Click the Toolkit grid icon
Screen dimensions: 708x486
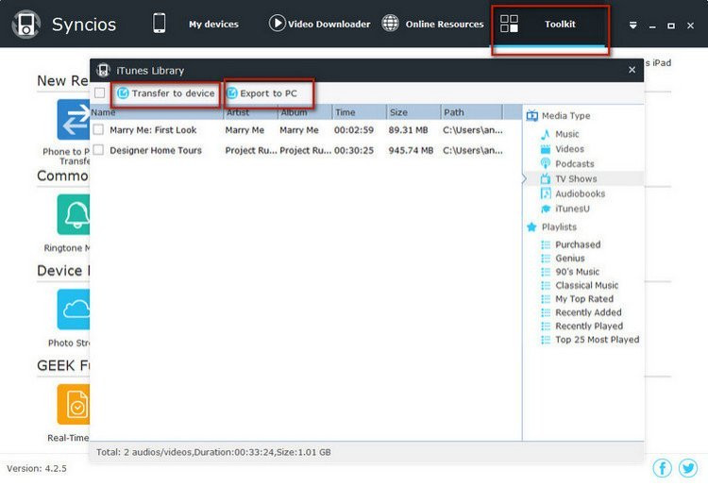tap(509, 24)
